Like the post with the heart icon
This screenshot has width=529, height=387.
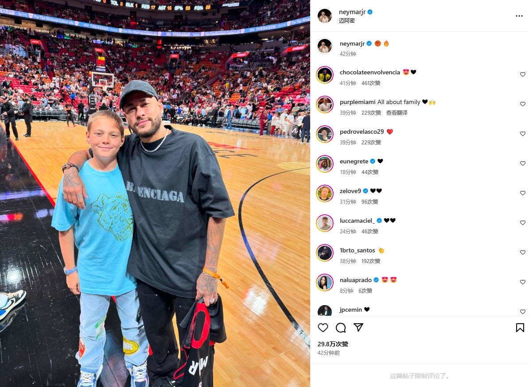click(x=323, y=327)
